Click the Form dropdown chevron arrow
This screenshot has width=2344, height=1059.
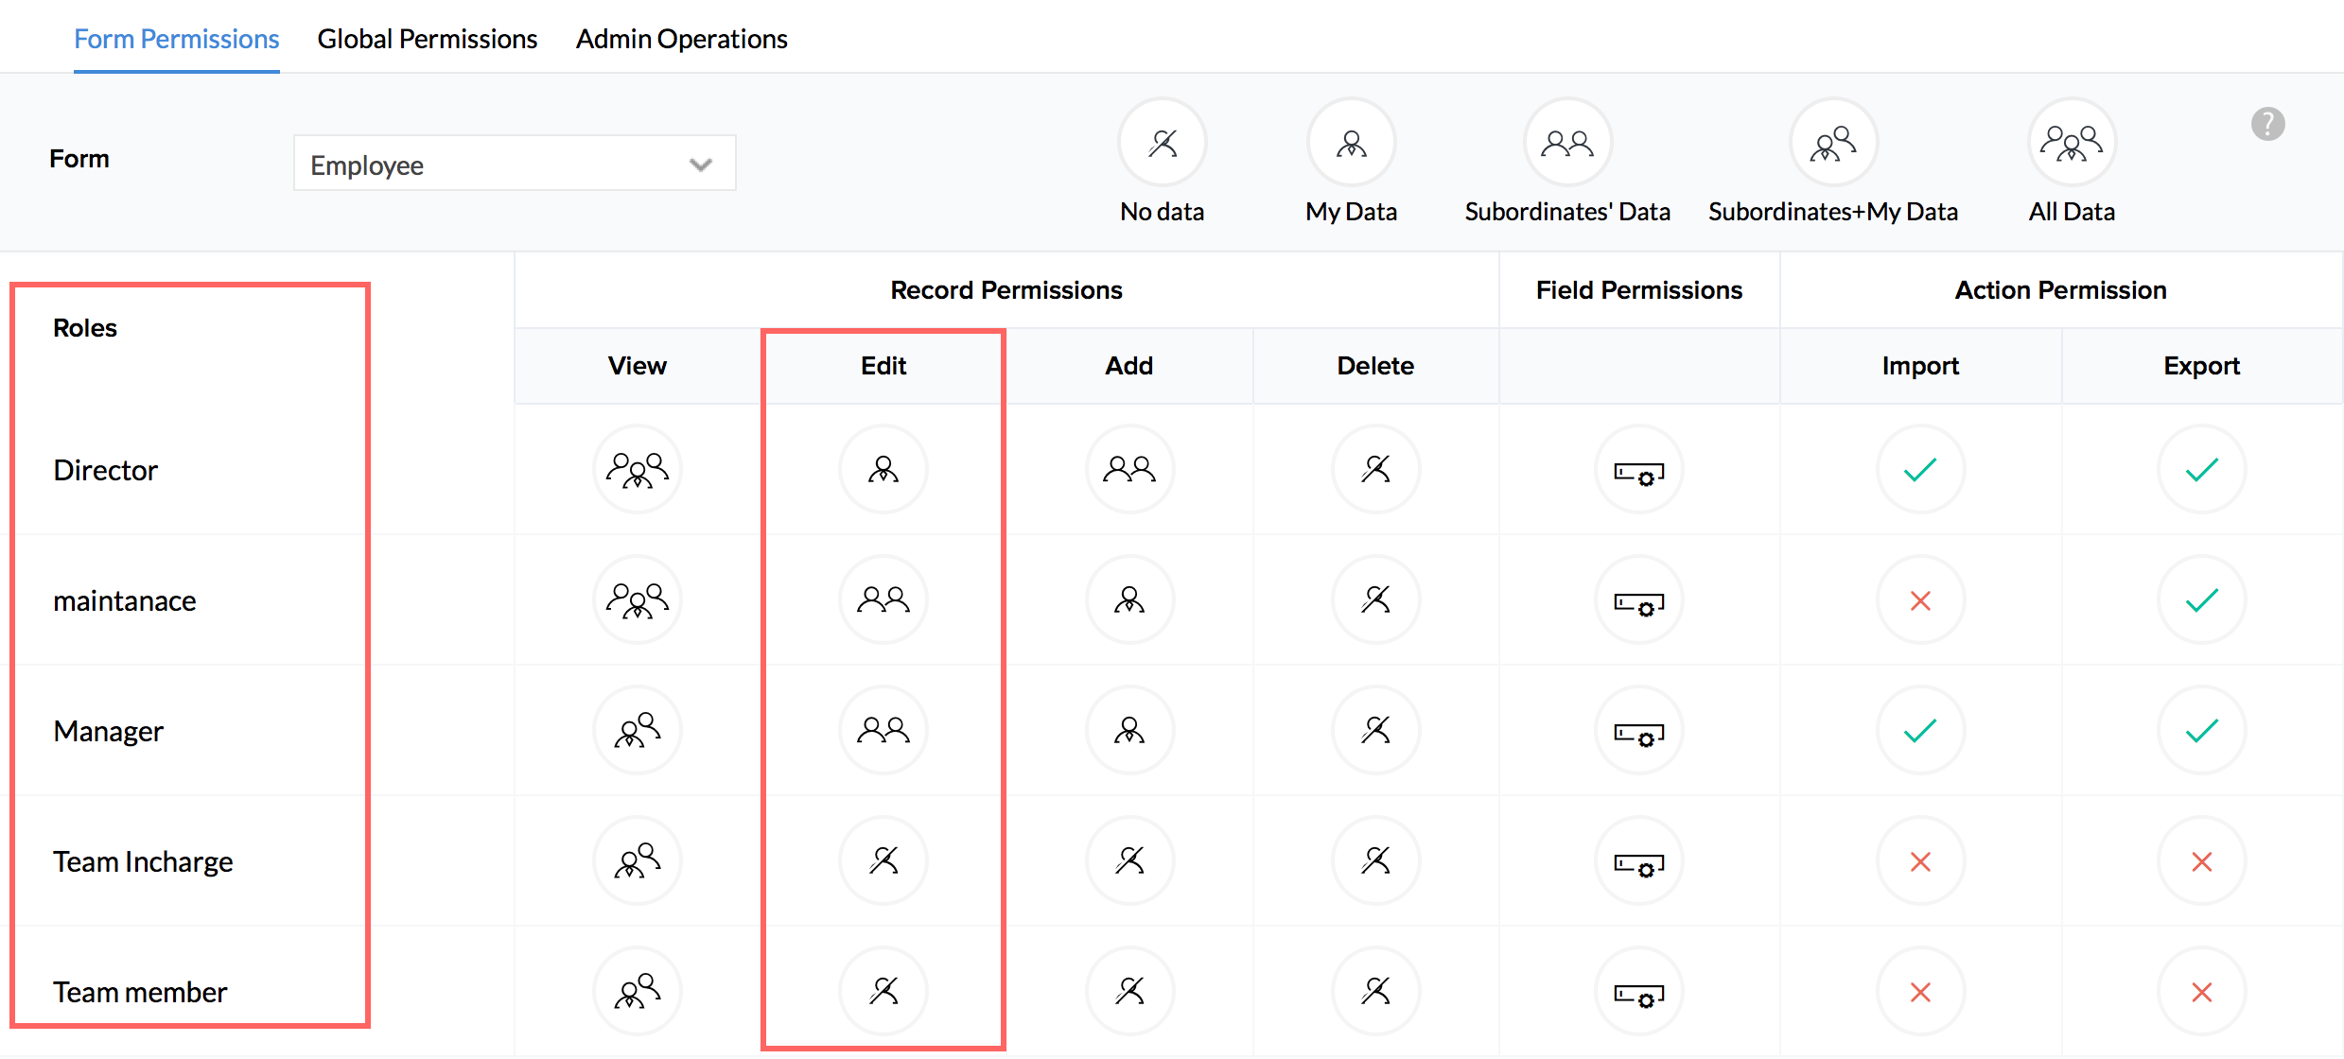click(x=700, y=165)
